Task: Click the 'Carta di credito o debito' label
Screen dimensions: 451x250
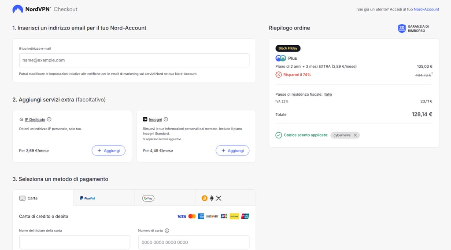Action: [44, 217]
